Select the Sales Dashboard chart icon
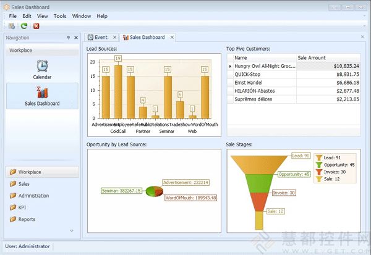 click(42, 93)
